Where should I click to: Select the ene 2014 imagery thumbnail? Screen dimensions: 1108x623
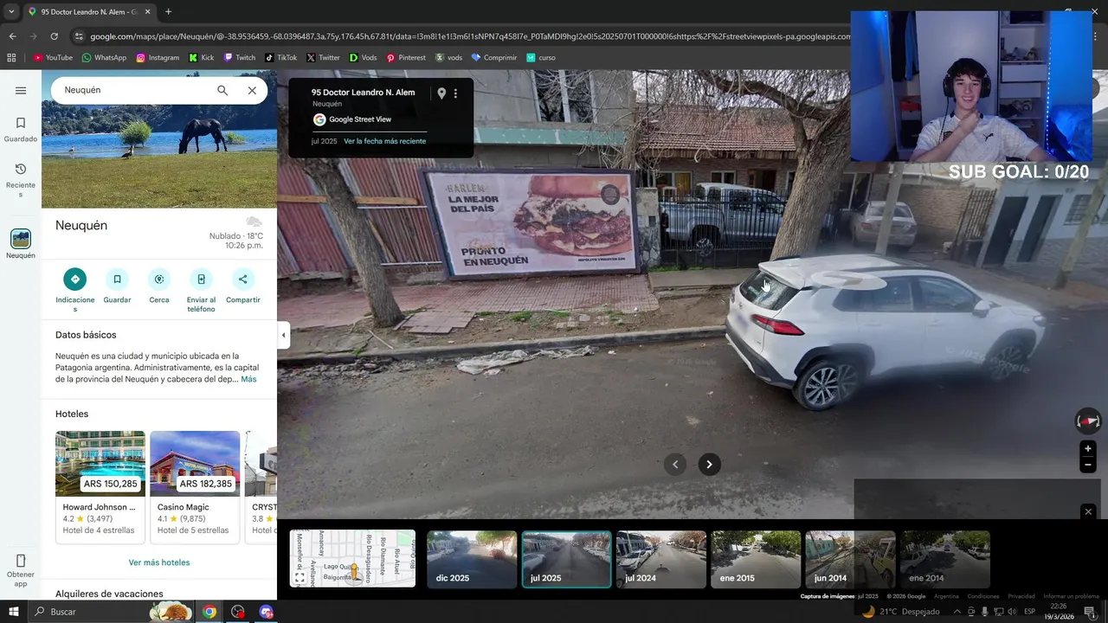click(945, 559)
